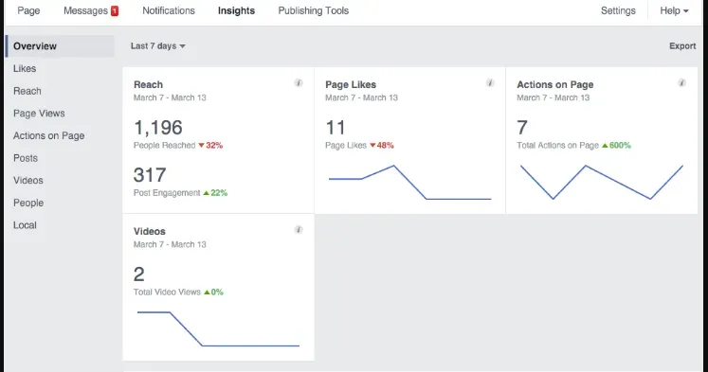Open Local in the sidebar

[x=25, y=225]
